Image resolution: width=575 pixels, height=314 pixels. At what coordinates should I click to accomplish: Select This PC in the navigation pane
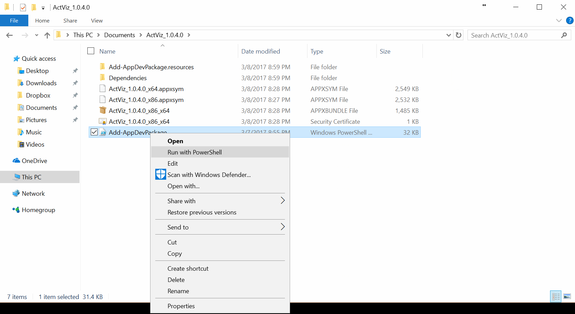point(40,177)
